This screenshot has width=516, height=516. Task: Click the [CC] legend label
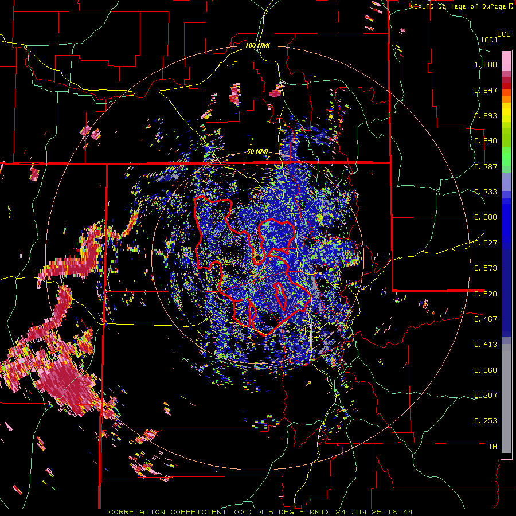490,40
